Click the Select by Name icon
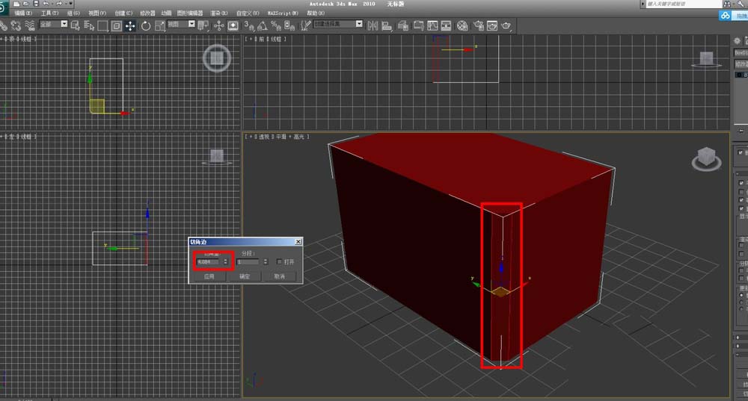This screenshot has height=401, width=748. [89, 25]
